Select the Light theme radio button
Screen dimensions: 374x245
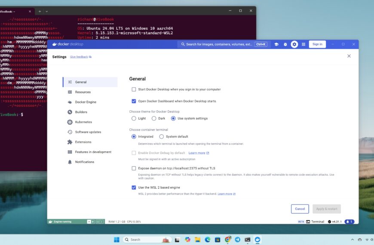tap(134, 118)
